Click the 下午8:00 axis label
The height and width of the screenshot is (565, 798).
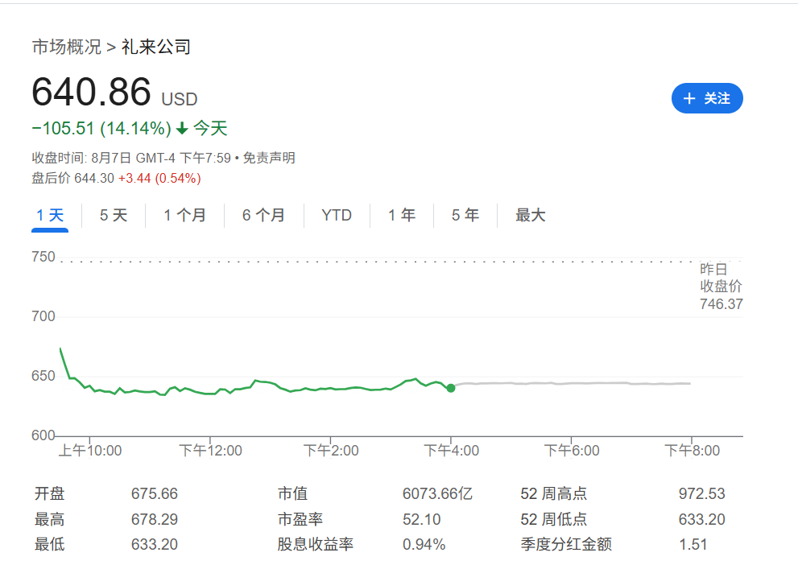693,451
